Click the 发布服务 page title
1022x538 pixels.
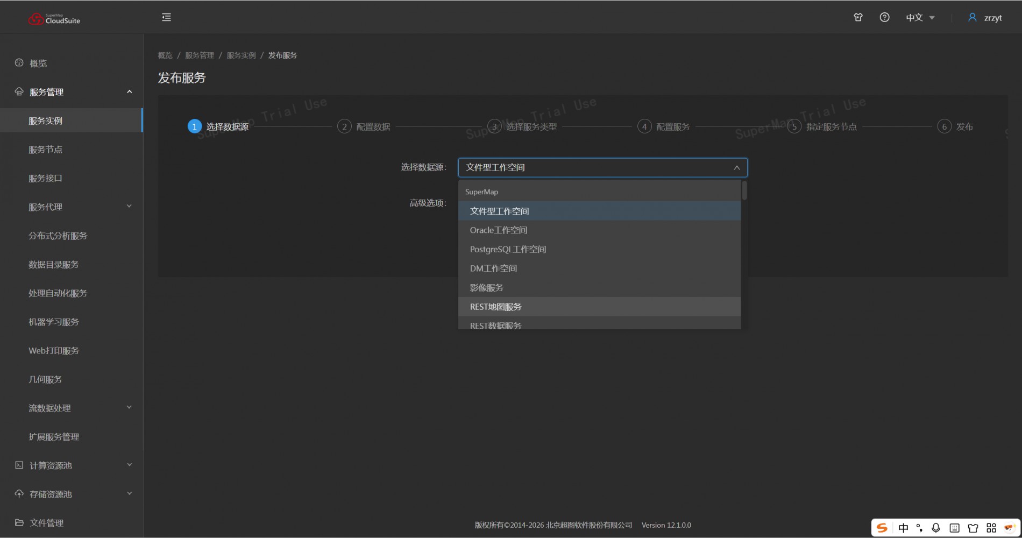182,78
